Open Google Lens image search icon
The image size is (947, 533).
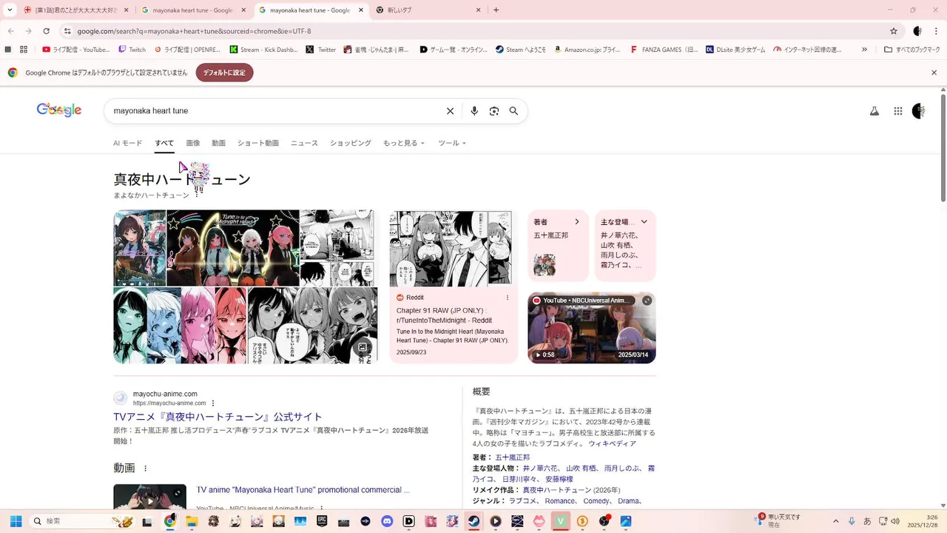coord(494,111)
